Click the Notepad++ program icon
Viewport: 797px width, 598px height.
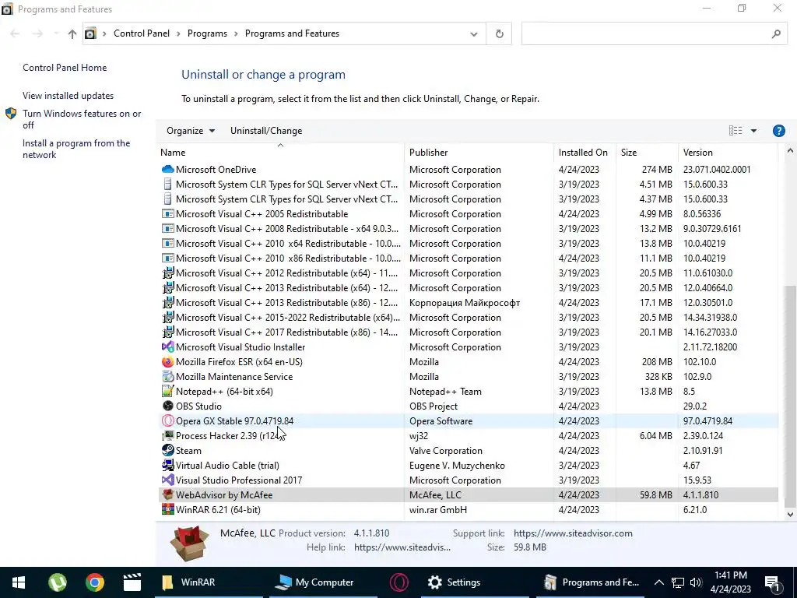point(168,392)
